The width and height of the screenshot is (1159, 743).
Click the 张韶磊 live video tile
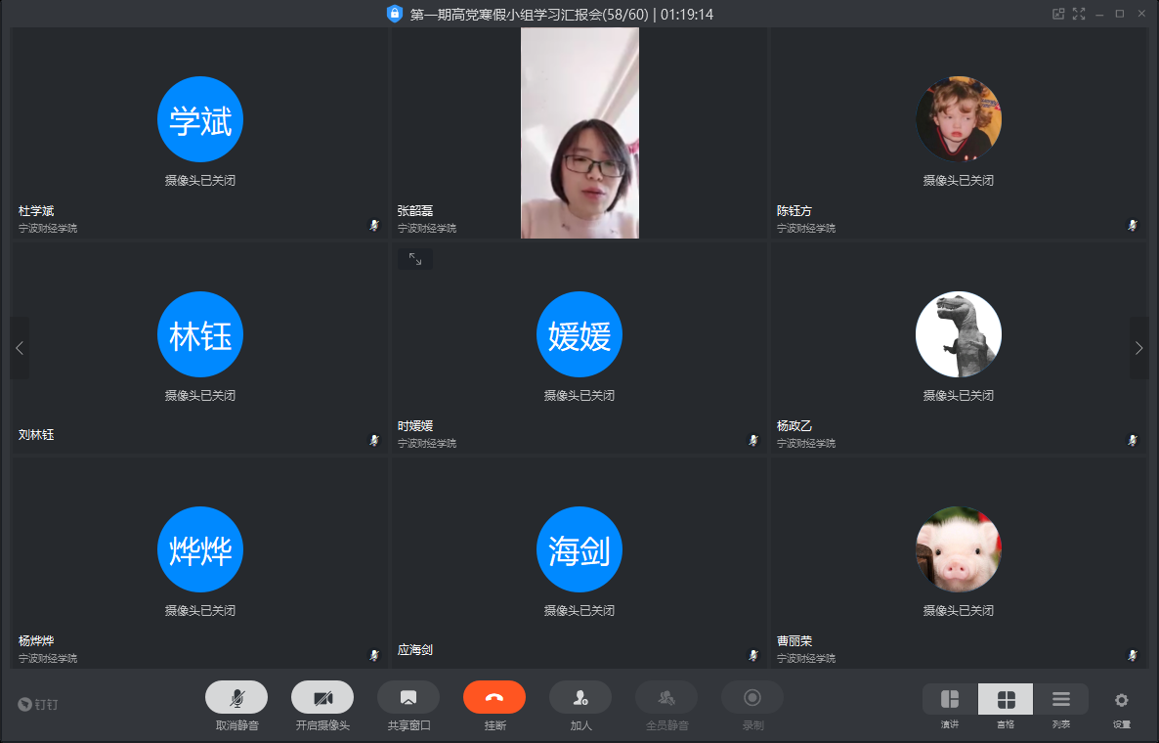[x=579, y=133]
